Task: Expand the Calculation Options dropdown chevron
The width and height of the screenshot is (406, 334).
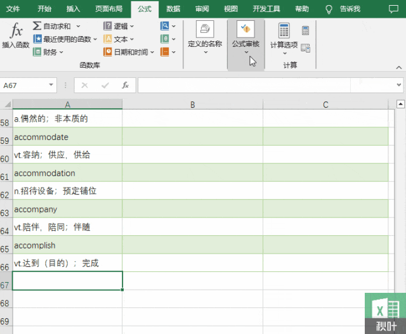Action: pos(285,53)
